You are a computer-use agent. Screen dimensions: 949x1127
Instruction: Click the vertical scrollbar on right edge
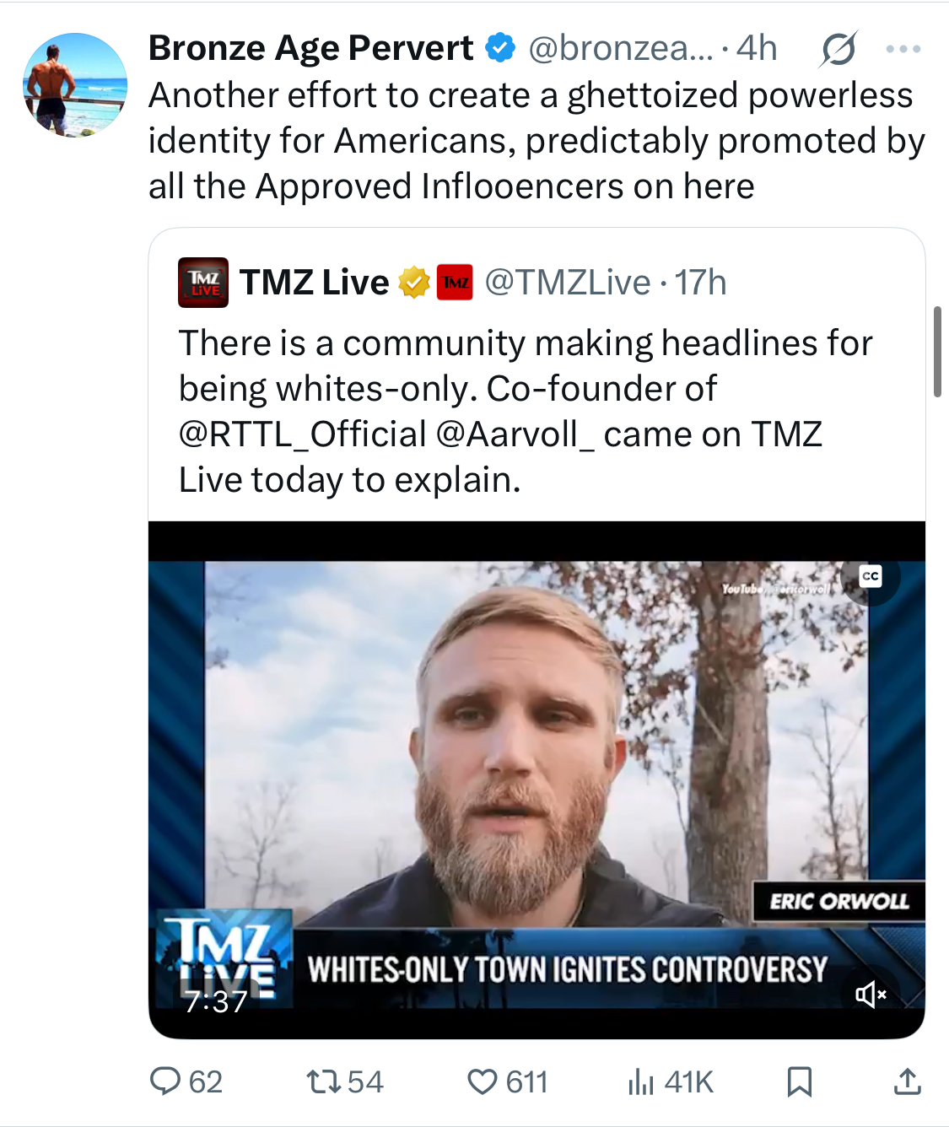pyautogui.click(x=937, y=352)
